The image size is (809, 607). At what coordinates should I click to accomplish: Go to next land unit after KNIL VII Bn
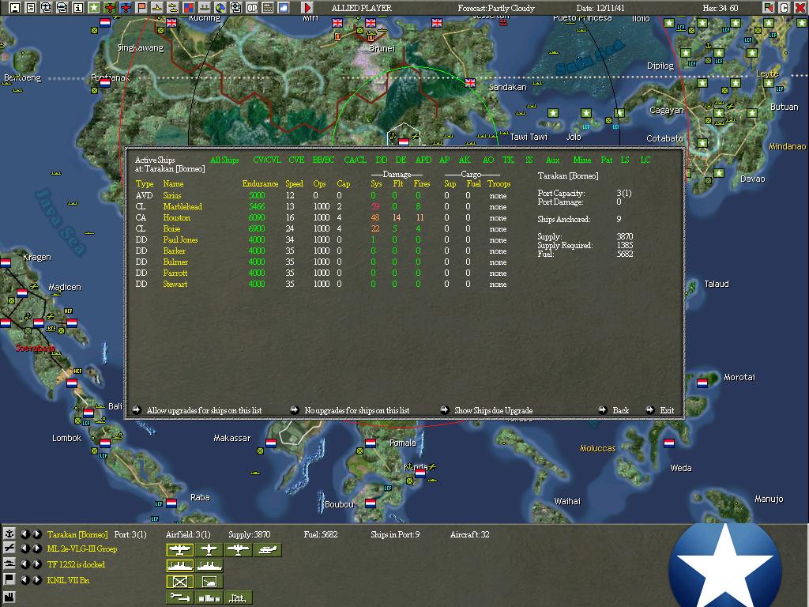tap(36, 579)
